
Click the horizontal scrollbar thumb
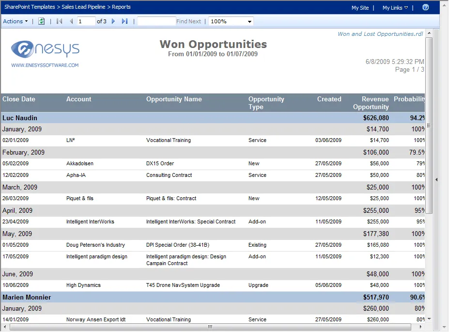point(210,327)
